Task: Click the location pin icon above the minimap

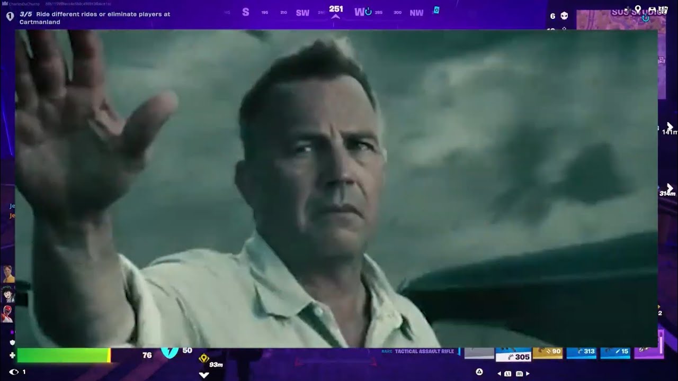Action: [638, 9]
